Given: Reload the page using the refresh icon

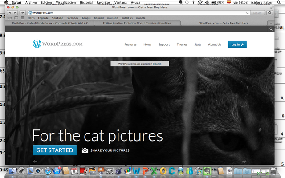Looking at the screenshot, I should coord(248,13).
